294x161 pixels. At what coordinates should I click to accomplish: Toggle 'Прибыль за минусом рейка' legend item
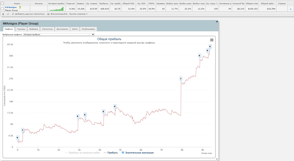[82, 153]
